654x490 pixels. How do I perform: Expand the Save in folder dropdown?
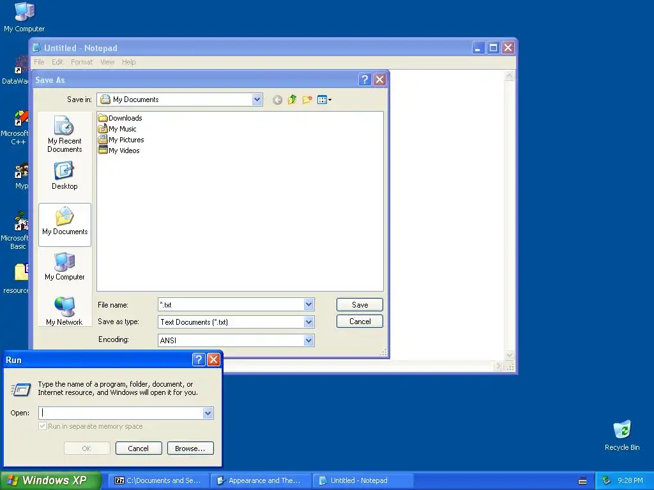coord(257,100)
